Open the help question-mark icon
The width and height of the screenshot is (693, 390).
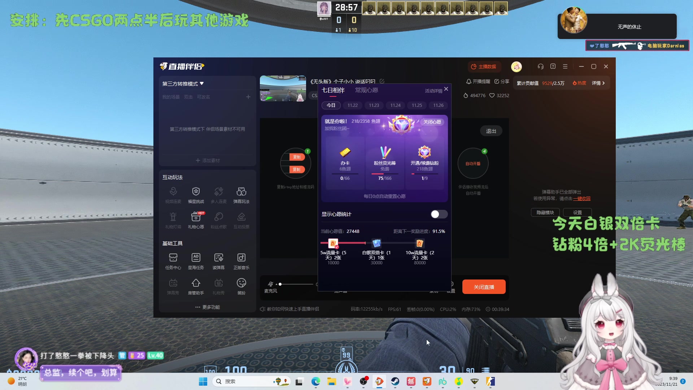click(553, 66)
